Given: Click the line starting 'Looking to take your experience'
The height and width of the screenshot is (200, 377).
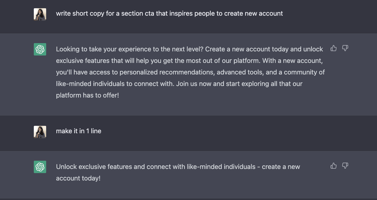Looking at the screenshot, I should point(189,49).
